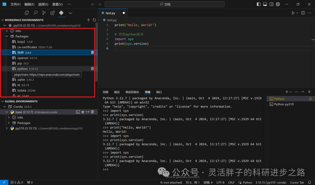
Task: Split the editor right
Action: pos(303,13)
